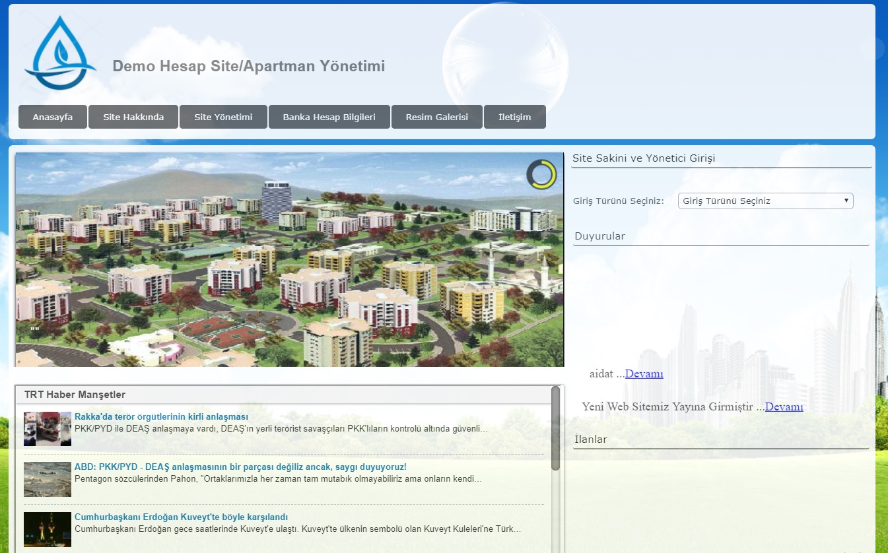Open Cumhurbaşkanı Erdoğan Kuveyt'te headline
This screenshot has width=888, height=553.
[x=181, y=517]
